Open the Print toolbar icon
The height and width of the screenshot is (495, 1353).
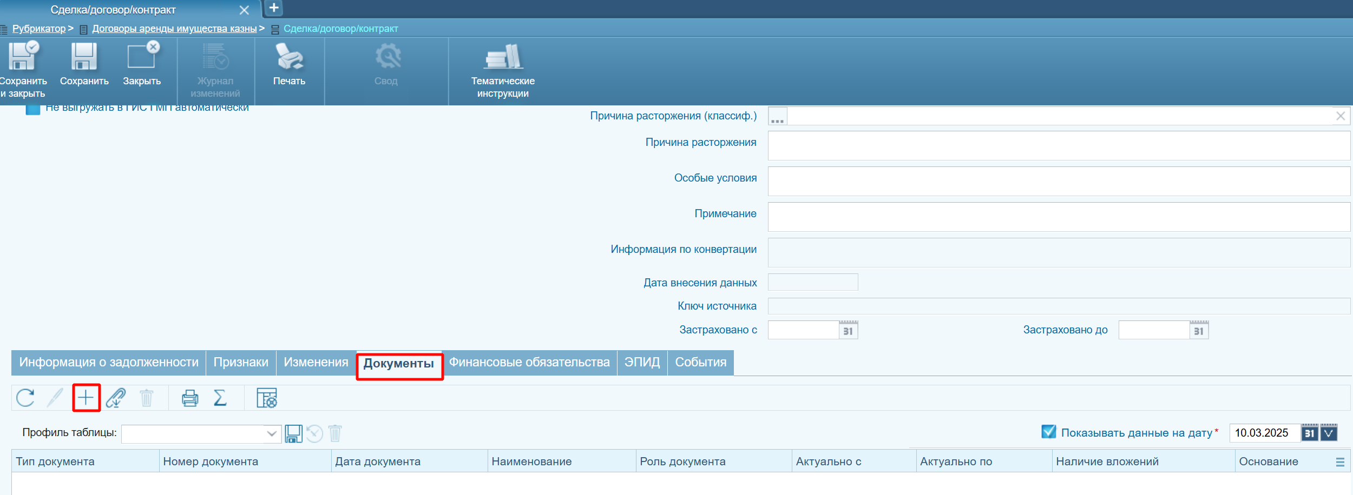pos(289,57)
